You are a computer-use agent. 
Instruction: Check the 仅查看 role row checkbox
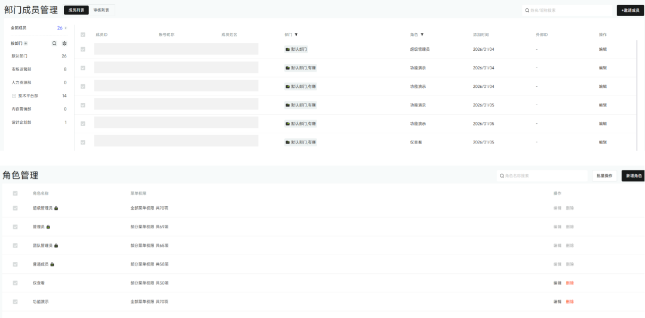pos(15,283)
